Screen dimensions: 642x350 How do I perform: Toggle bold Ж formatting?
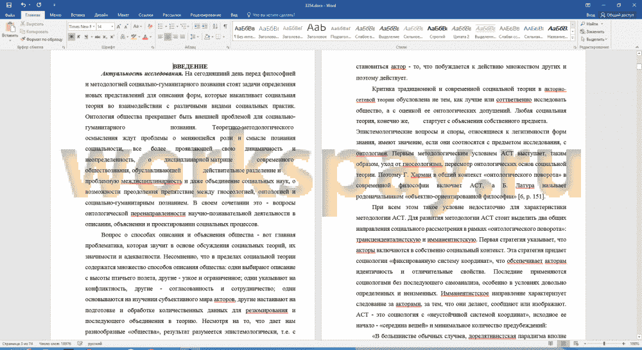(72, 37)
